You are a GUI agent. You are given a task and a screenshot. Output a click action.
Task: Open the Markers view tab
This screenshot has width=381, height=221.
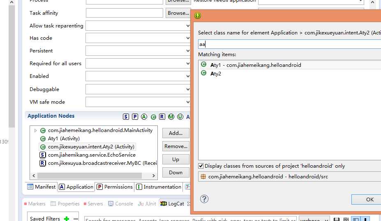[35, 204]
